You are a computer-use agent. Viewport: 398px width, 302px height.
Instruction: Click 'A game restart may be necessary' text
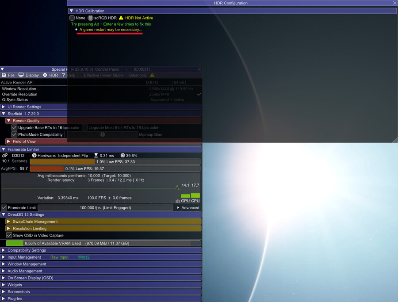tap(111, 30)
